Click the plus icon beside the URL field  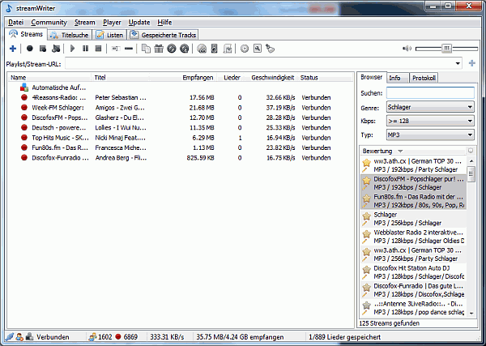[472, 63]
